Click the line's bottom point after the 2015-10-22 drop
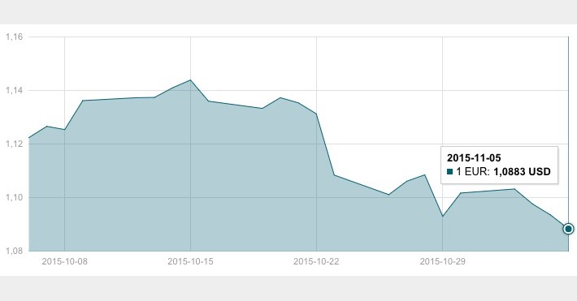This screenshot has height=301, width=577. point(334,175)
